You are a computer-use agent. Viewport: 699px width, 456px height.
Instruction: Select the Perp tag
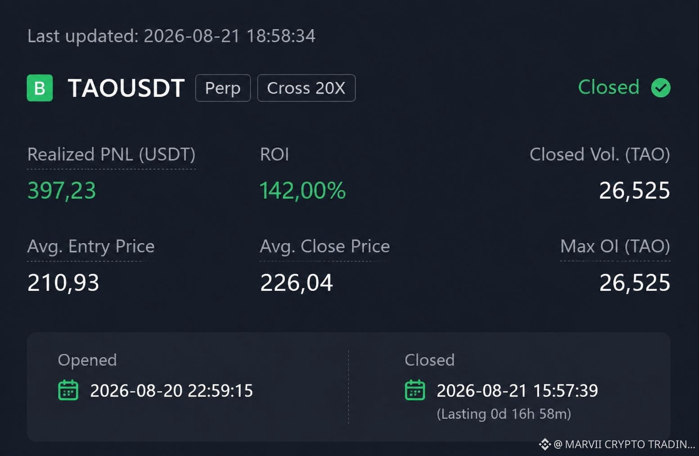tap(223, 88)
